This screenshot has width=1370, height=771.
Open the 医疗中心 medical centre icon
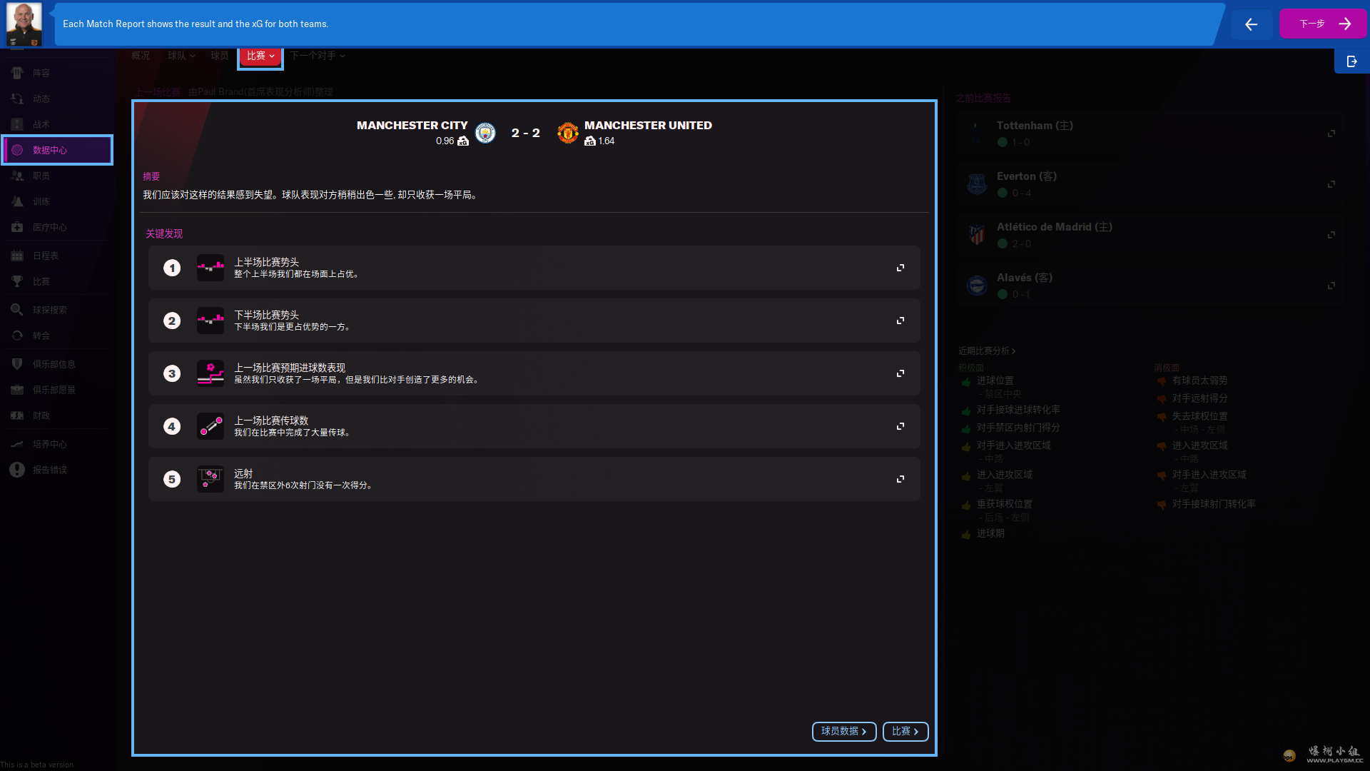[17, 227]
